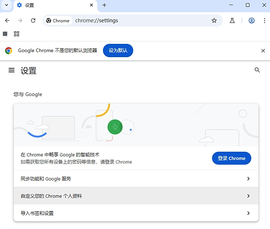Open 同步功能和 Google 服务 row
This screenshot has height=229, width=270.
click(136, 179)
